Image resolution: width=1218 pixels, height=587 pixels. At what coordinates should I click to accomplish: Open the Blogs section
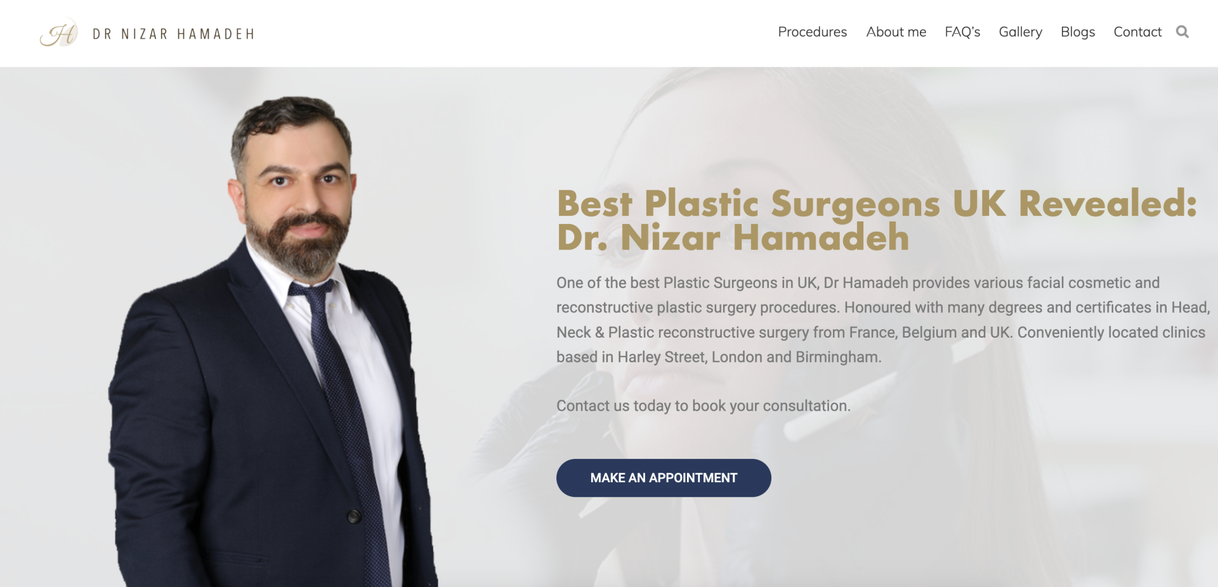[x=1078, y=32]
